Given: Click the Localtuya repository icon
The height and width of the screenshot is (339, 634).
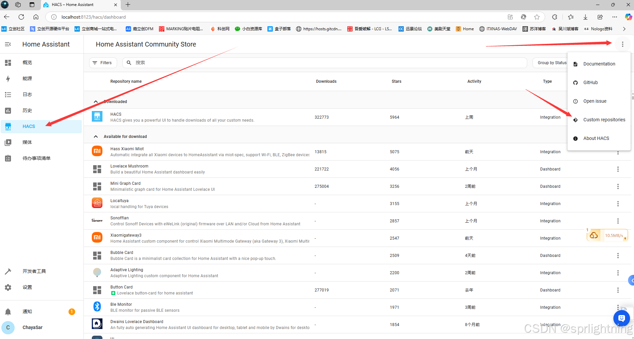Looking at the screenshot, I should 97,203.
